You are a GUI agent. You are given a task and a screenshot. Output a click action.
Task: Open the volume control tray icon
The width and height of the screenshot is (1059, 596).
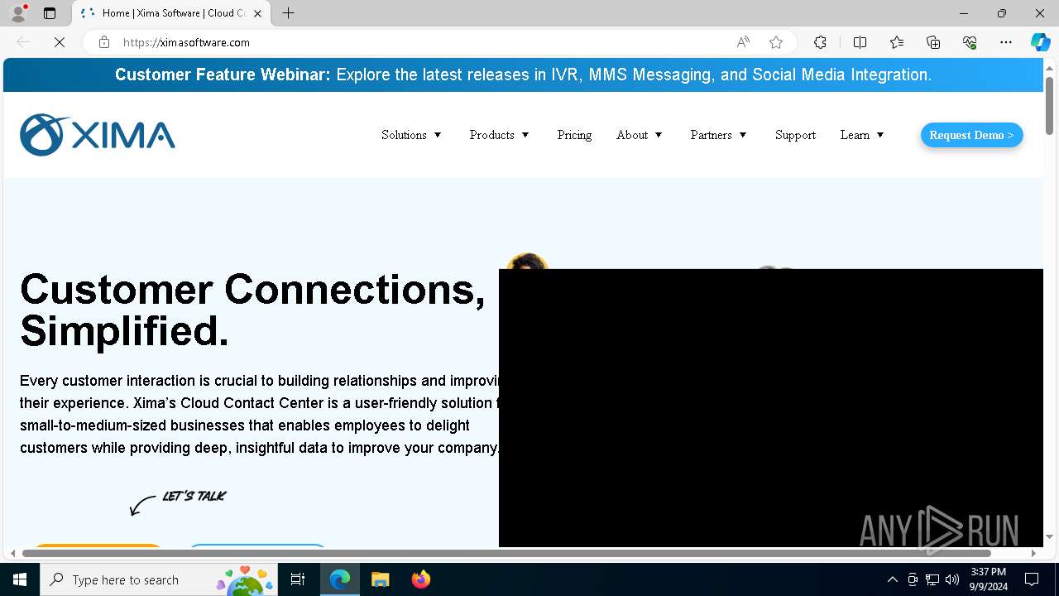(952, 579)
